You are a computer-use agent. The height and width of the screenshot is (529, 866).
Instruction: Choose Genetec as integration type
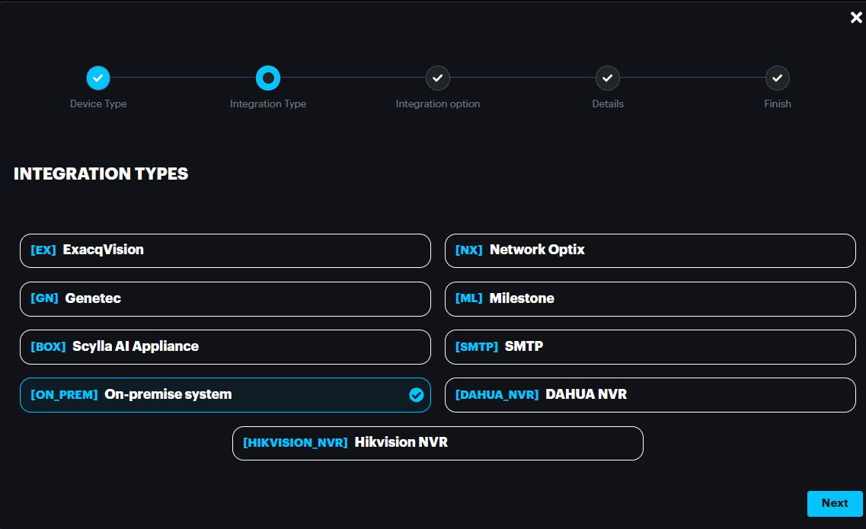[225, 298]
